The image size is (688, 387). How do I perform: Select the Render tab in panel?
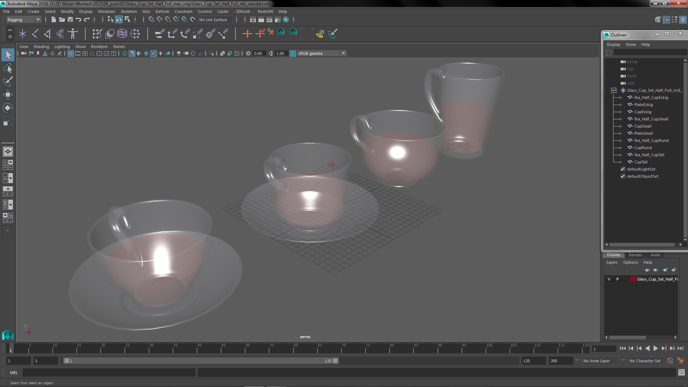pos(636,255)
